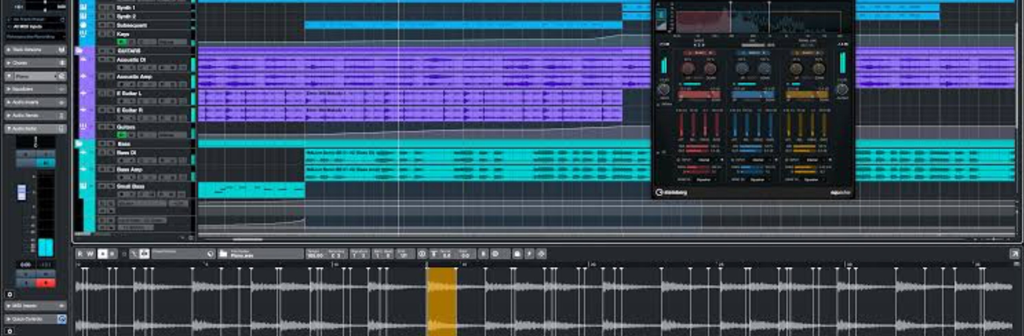Viewport: 1024px width, 336px height.
Task: Click the gear icon above MIDI Inserts
Action: click(10, 295)
